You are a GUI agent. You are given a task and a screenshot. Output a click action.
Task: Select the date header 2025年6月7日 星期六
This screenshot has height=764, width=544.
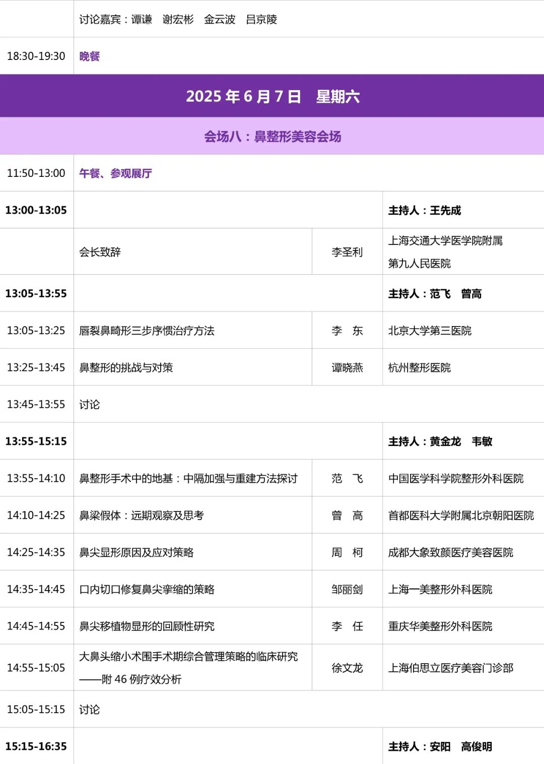(272, 96)
